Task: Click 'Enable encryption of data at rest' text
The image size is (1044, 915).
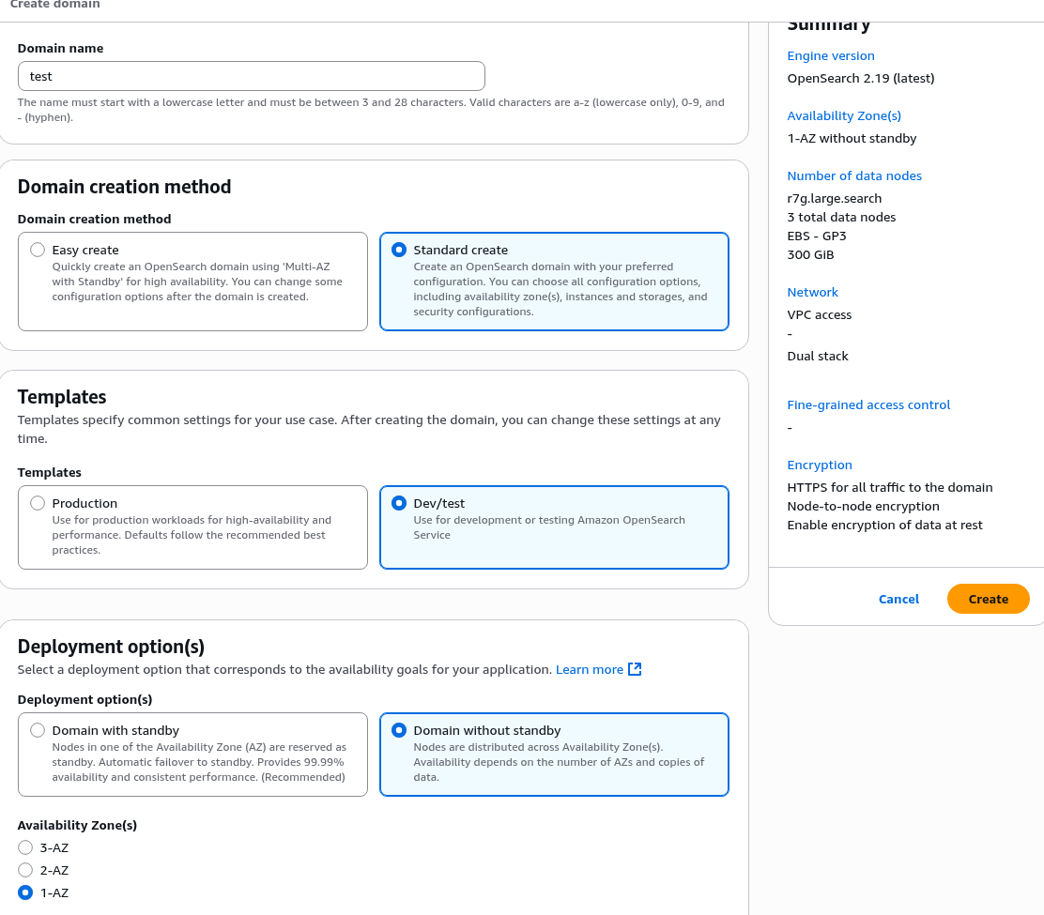Action: (x=885, y=525)
